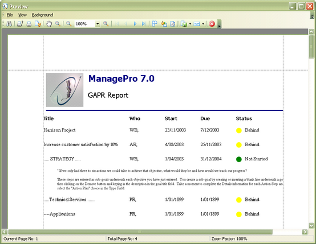Minimize the Preview window
This screenshot has height=244, width=316.
point(293,6)
